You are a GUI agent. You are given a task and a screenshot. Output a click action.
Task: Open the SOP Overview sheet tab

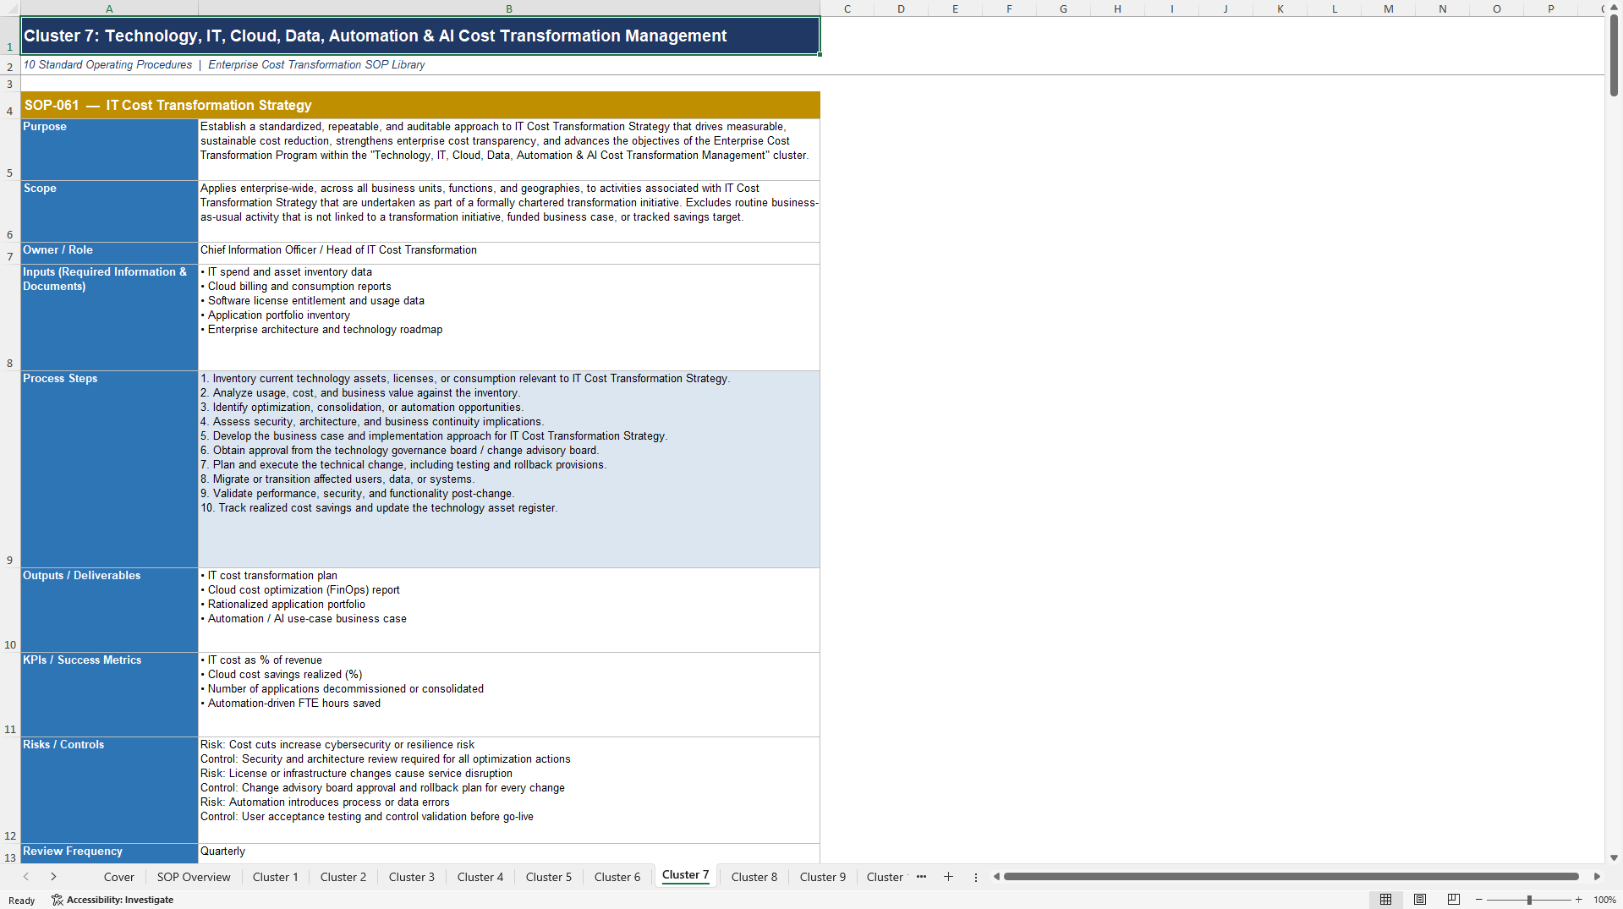(194, 877)
